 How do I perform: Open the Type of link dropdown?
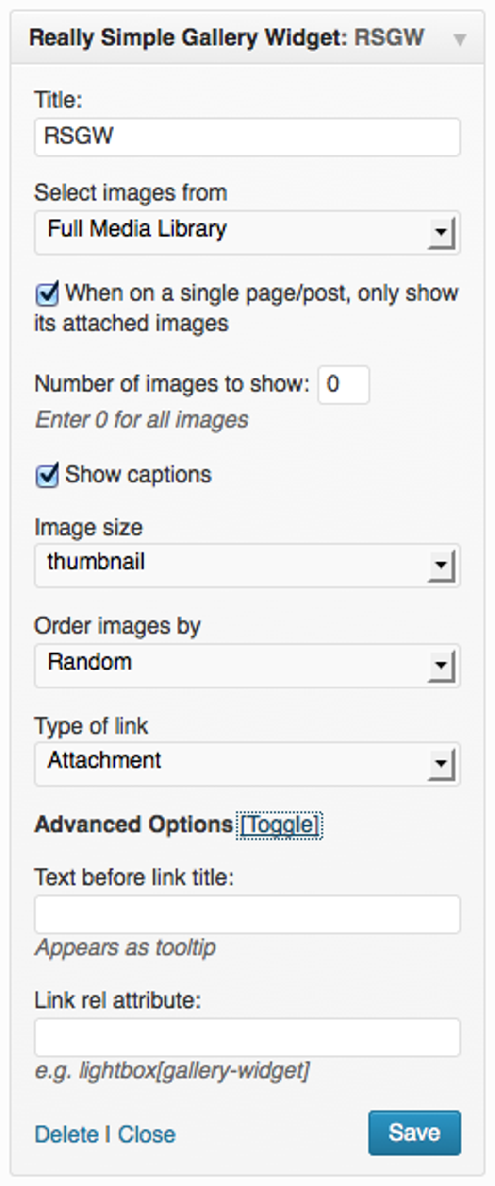[243, 761]
